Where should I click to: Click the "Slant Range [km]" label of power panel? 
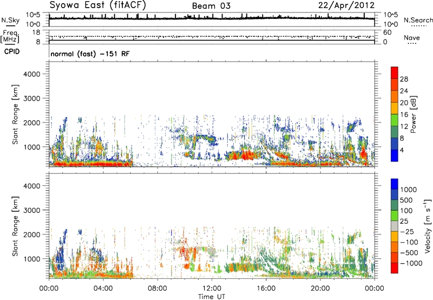tap(15, 114)
